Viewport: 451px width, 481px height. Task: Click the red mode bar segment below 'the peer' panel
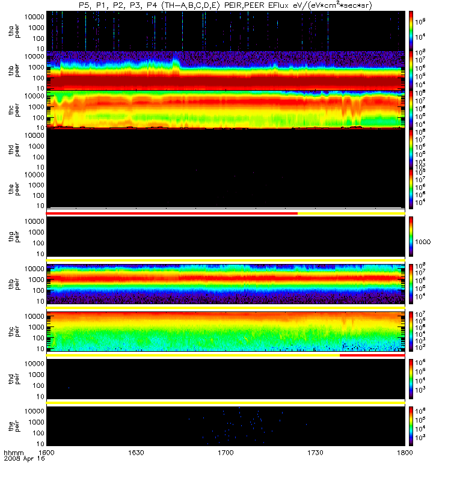click(x=172, y=213)
